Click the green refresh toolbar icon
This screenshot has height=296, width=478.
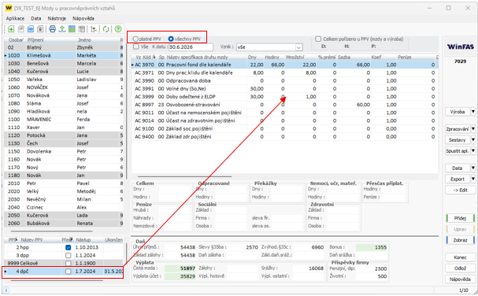(x=106, y=29)
